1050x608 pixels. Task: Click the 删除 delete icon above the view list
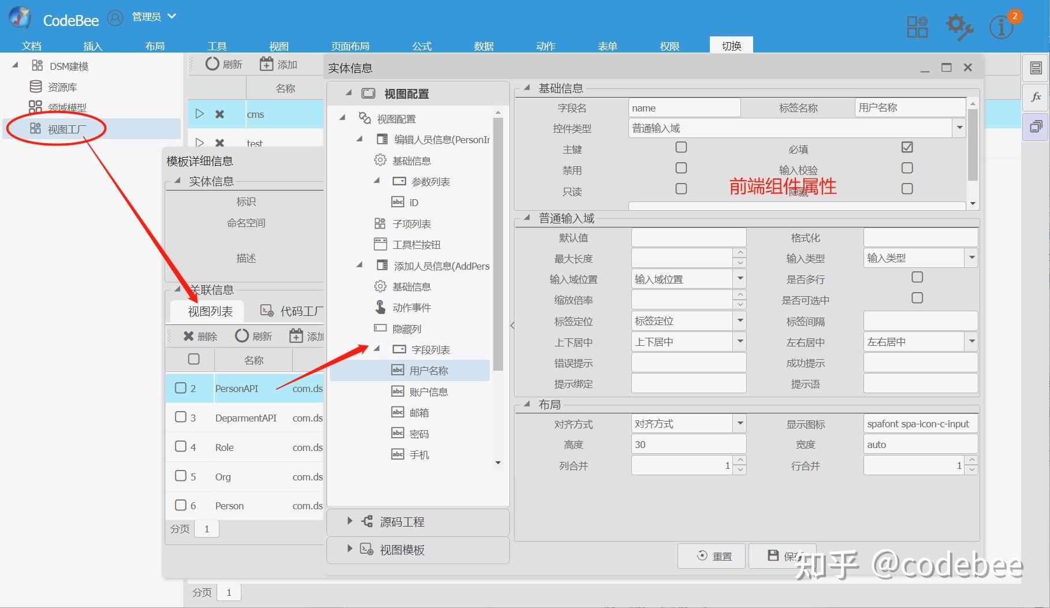tap(188, 335)
